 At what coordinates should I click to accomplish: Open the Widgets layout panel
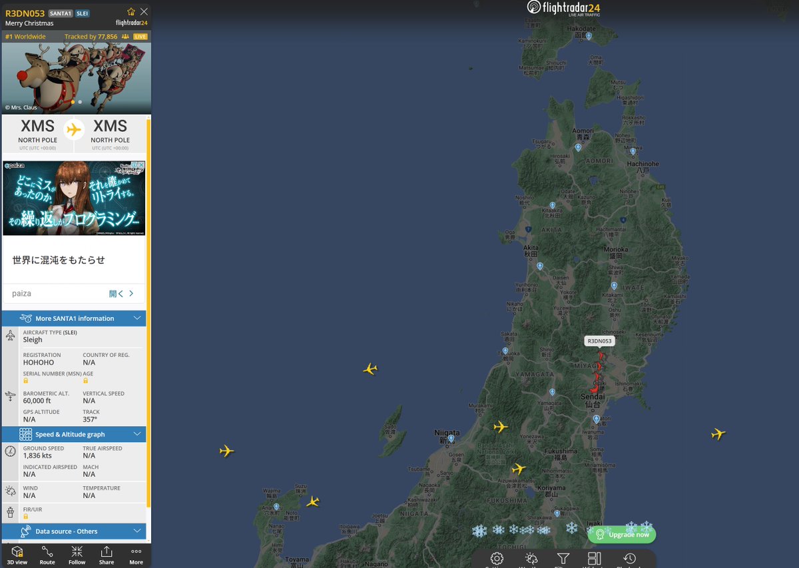click(x=595, y=559)
